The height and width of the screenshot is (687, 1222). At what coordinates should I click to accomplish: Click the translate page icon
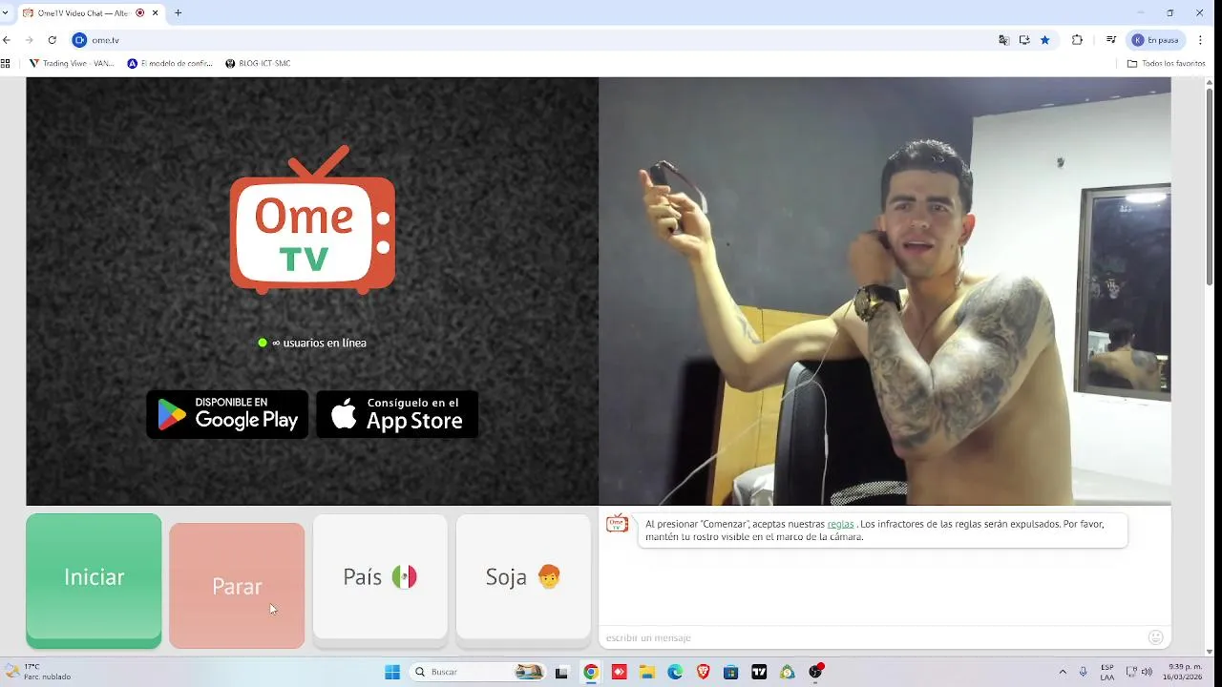tap(1003, 40)
